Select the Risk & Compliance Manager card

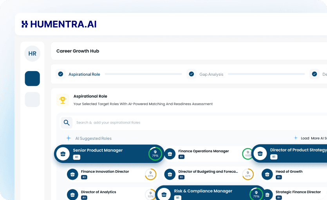click(x=210, y=193)
